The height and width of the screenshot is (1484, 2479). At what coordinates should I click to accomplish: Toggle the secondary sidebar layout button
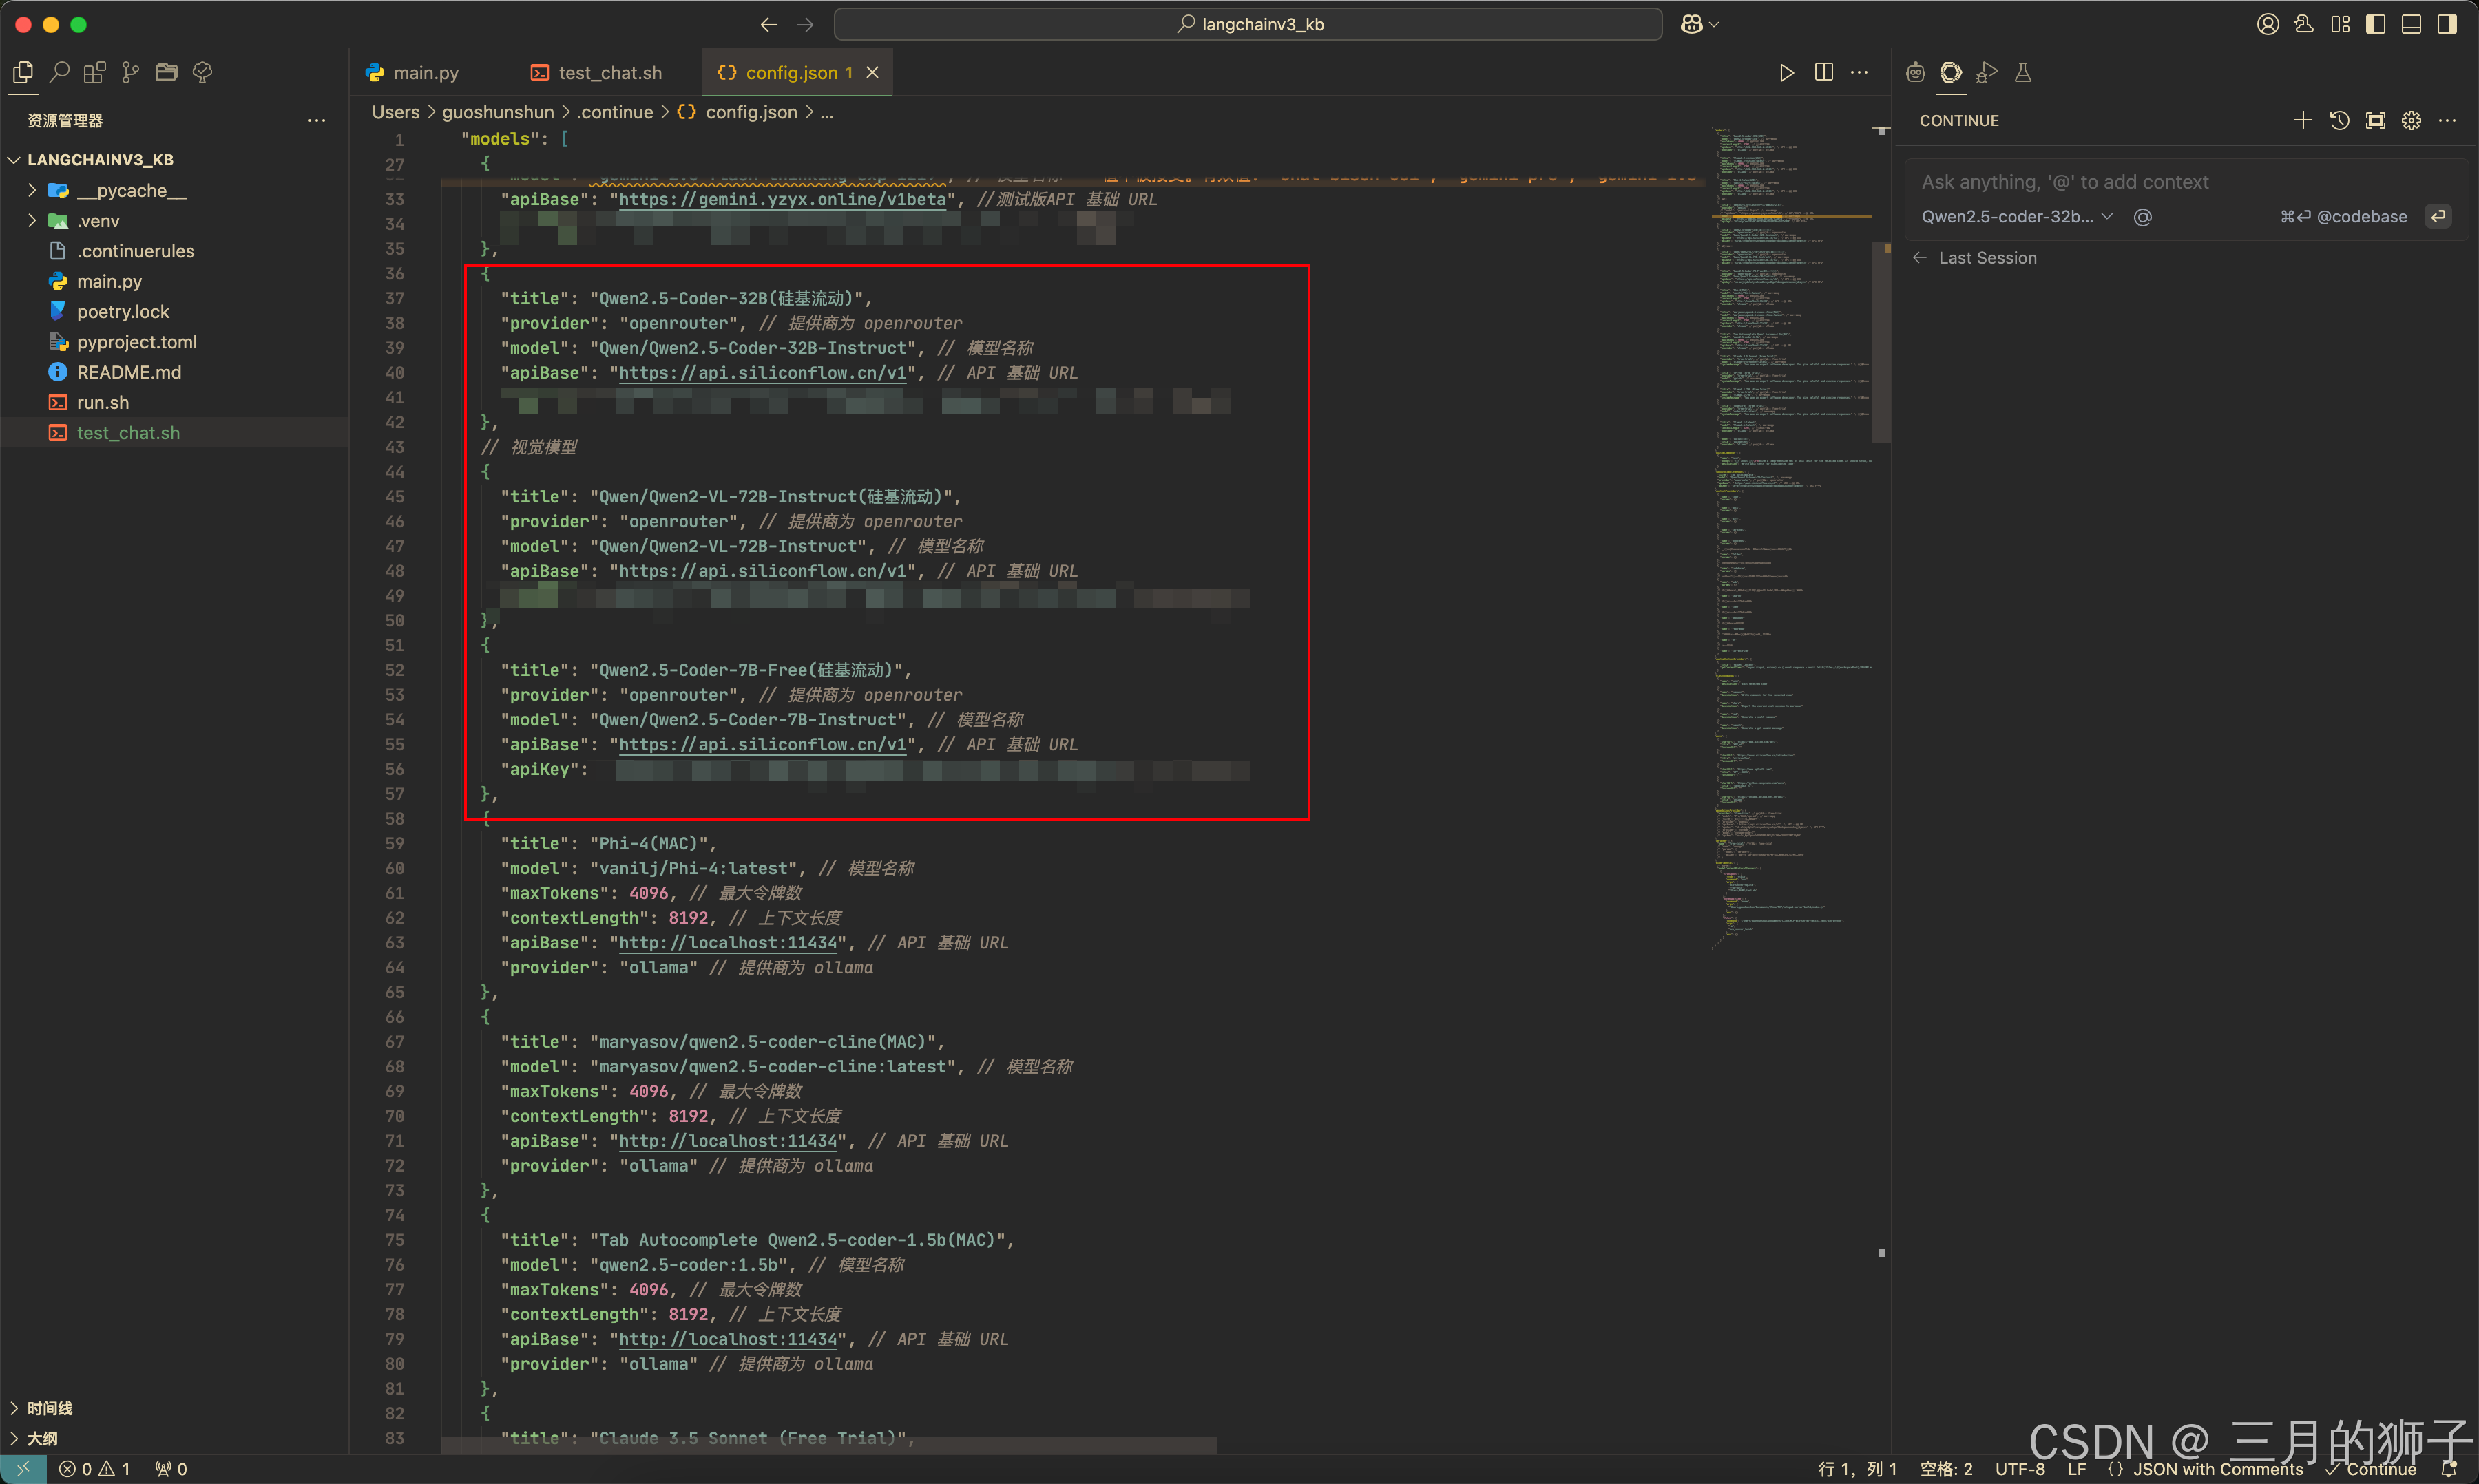pyautogui.click(x=2447, y=24)
